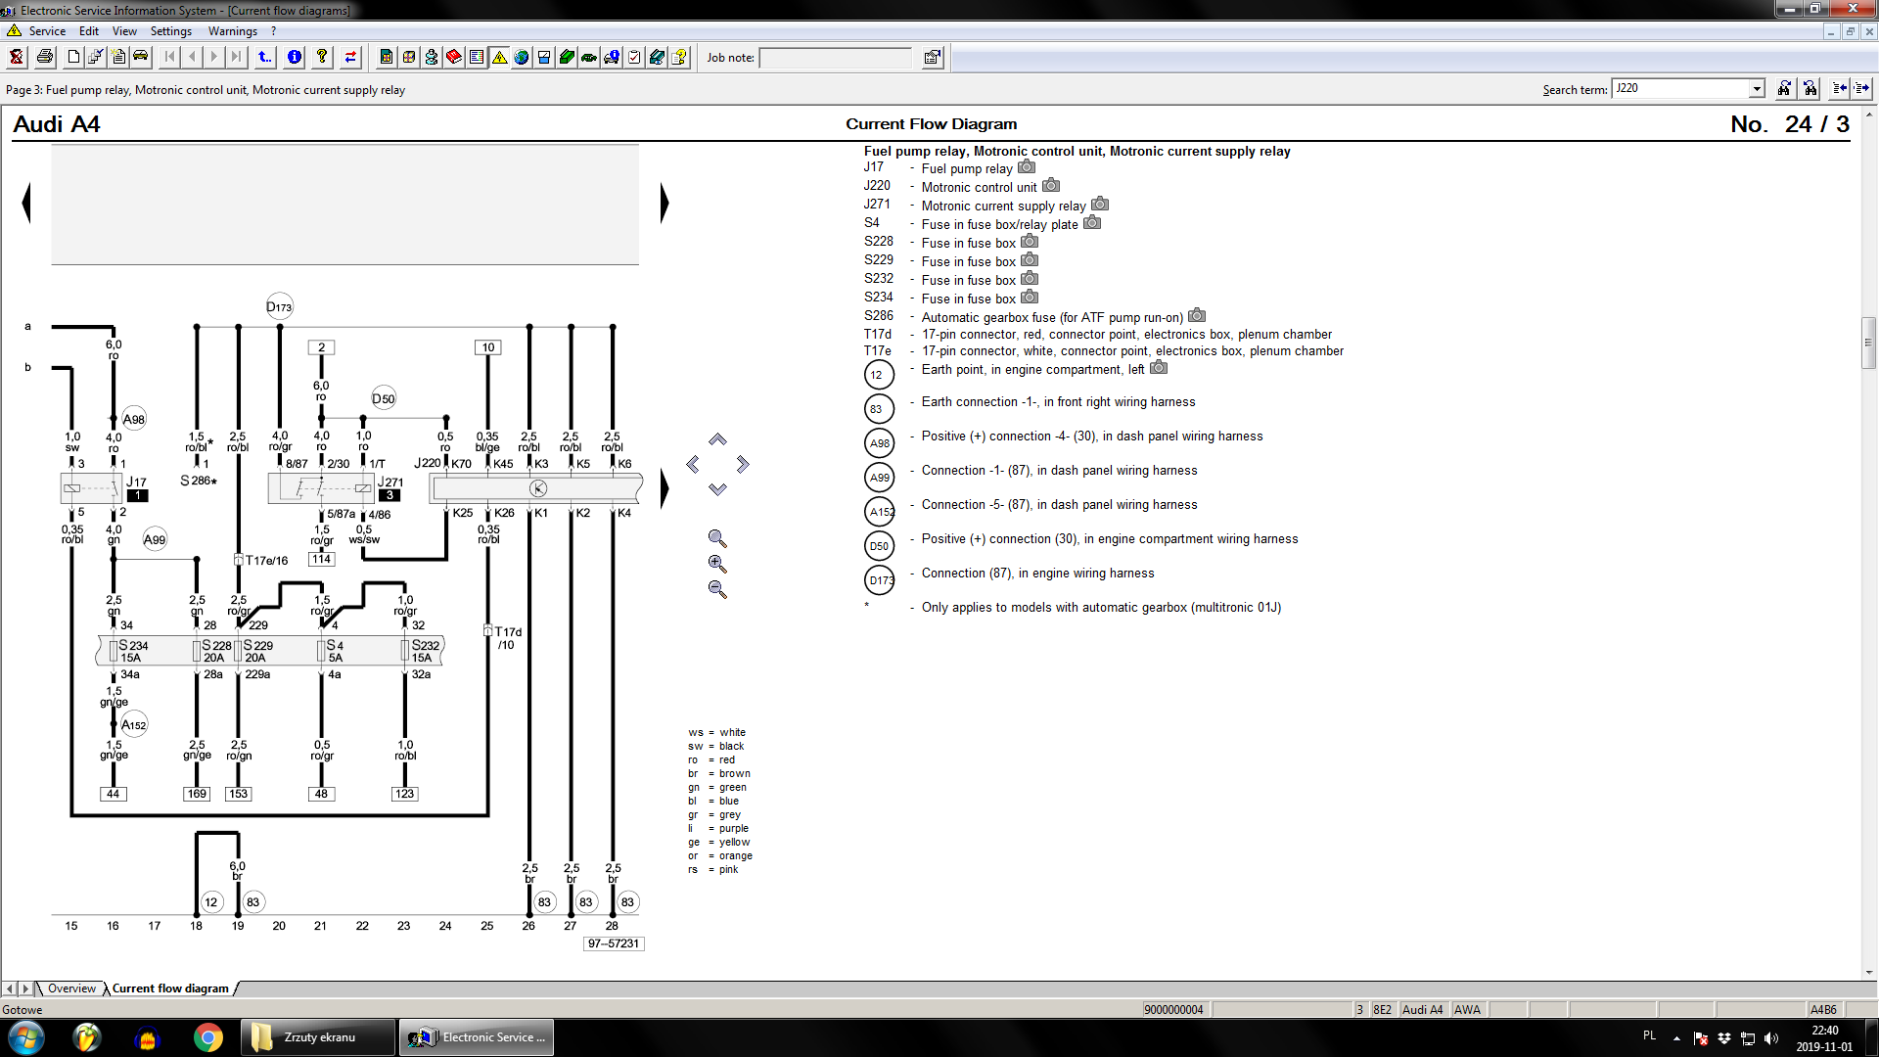Click the yellow warning triangle toolbar icon

[500, 57]
